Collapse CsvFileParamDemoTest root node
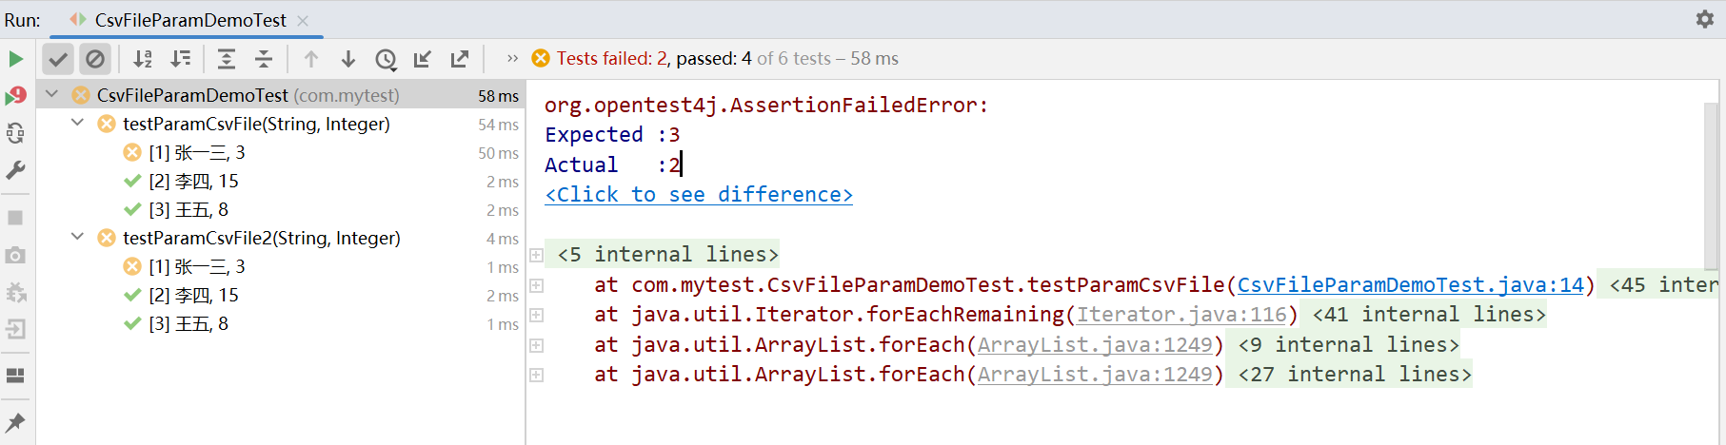 tap(52, 94)
